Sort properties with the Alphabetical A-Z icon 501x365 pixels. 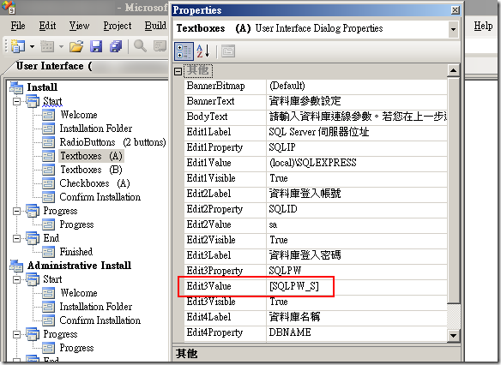[203, 51]
